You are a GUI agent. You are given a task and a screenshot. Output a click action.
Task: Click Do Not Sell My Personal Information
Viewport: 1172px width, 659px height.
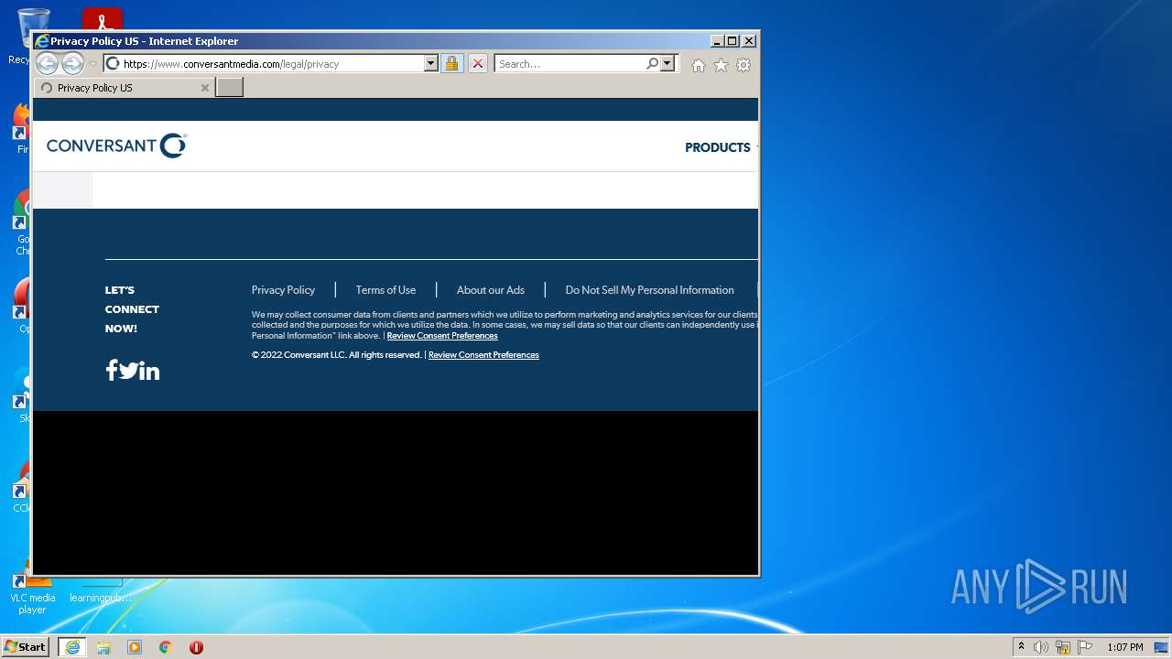[x=649, y=290]
